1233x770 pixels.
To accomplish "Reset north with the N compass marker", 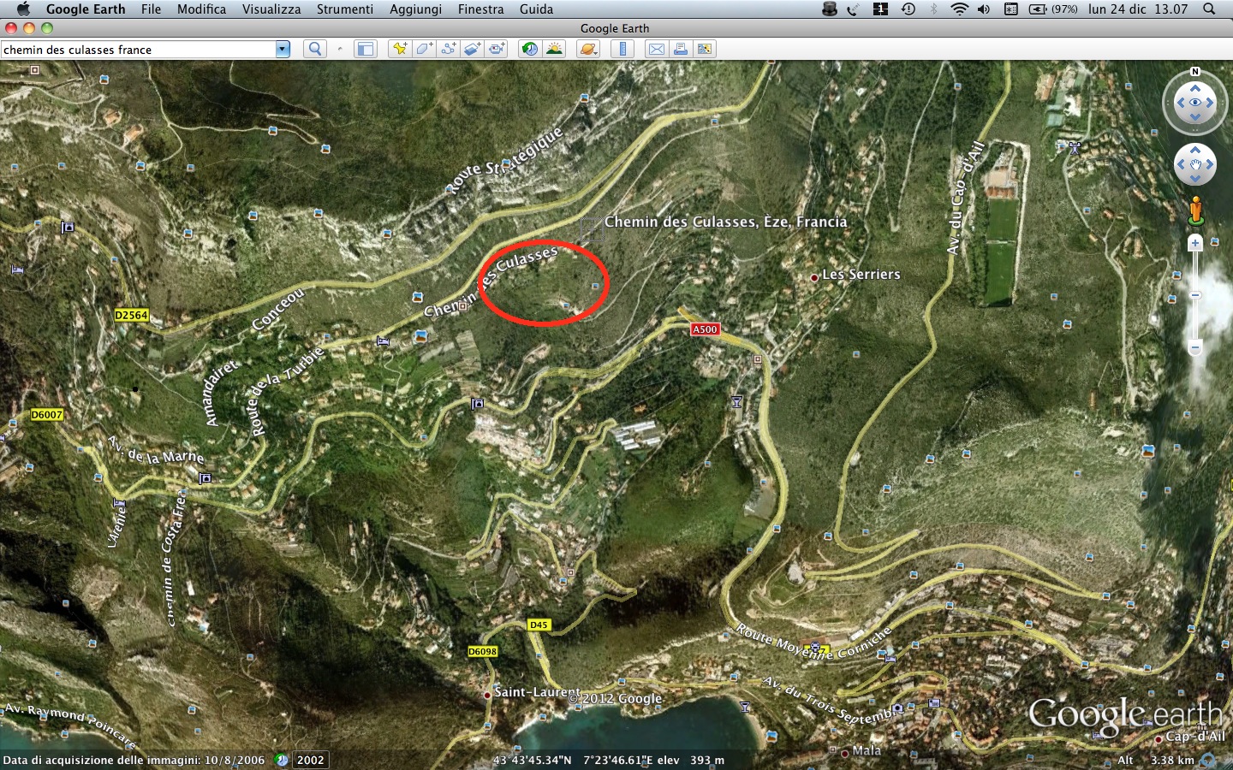I will 1195,72.
